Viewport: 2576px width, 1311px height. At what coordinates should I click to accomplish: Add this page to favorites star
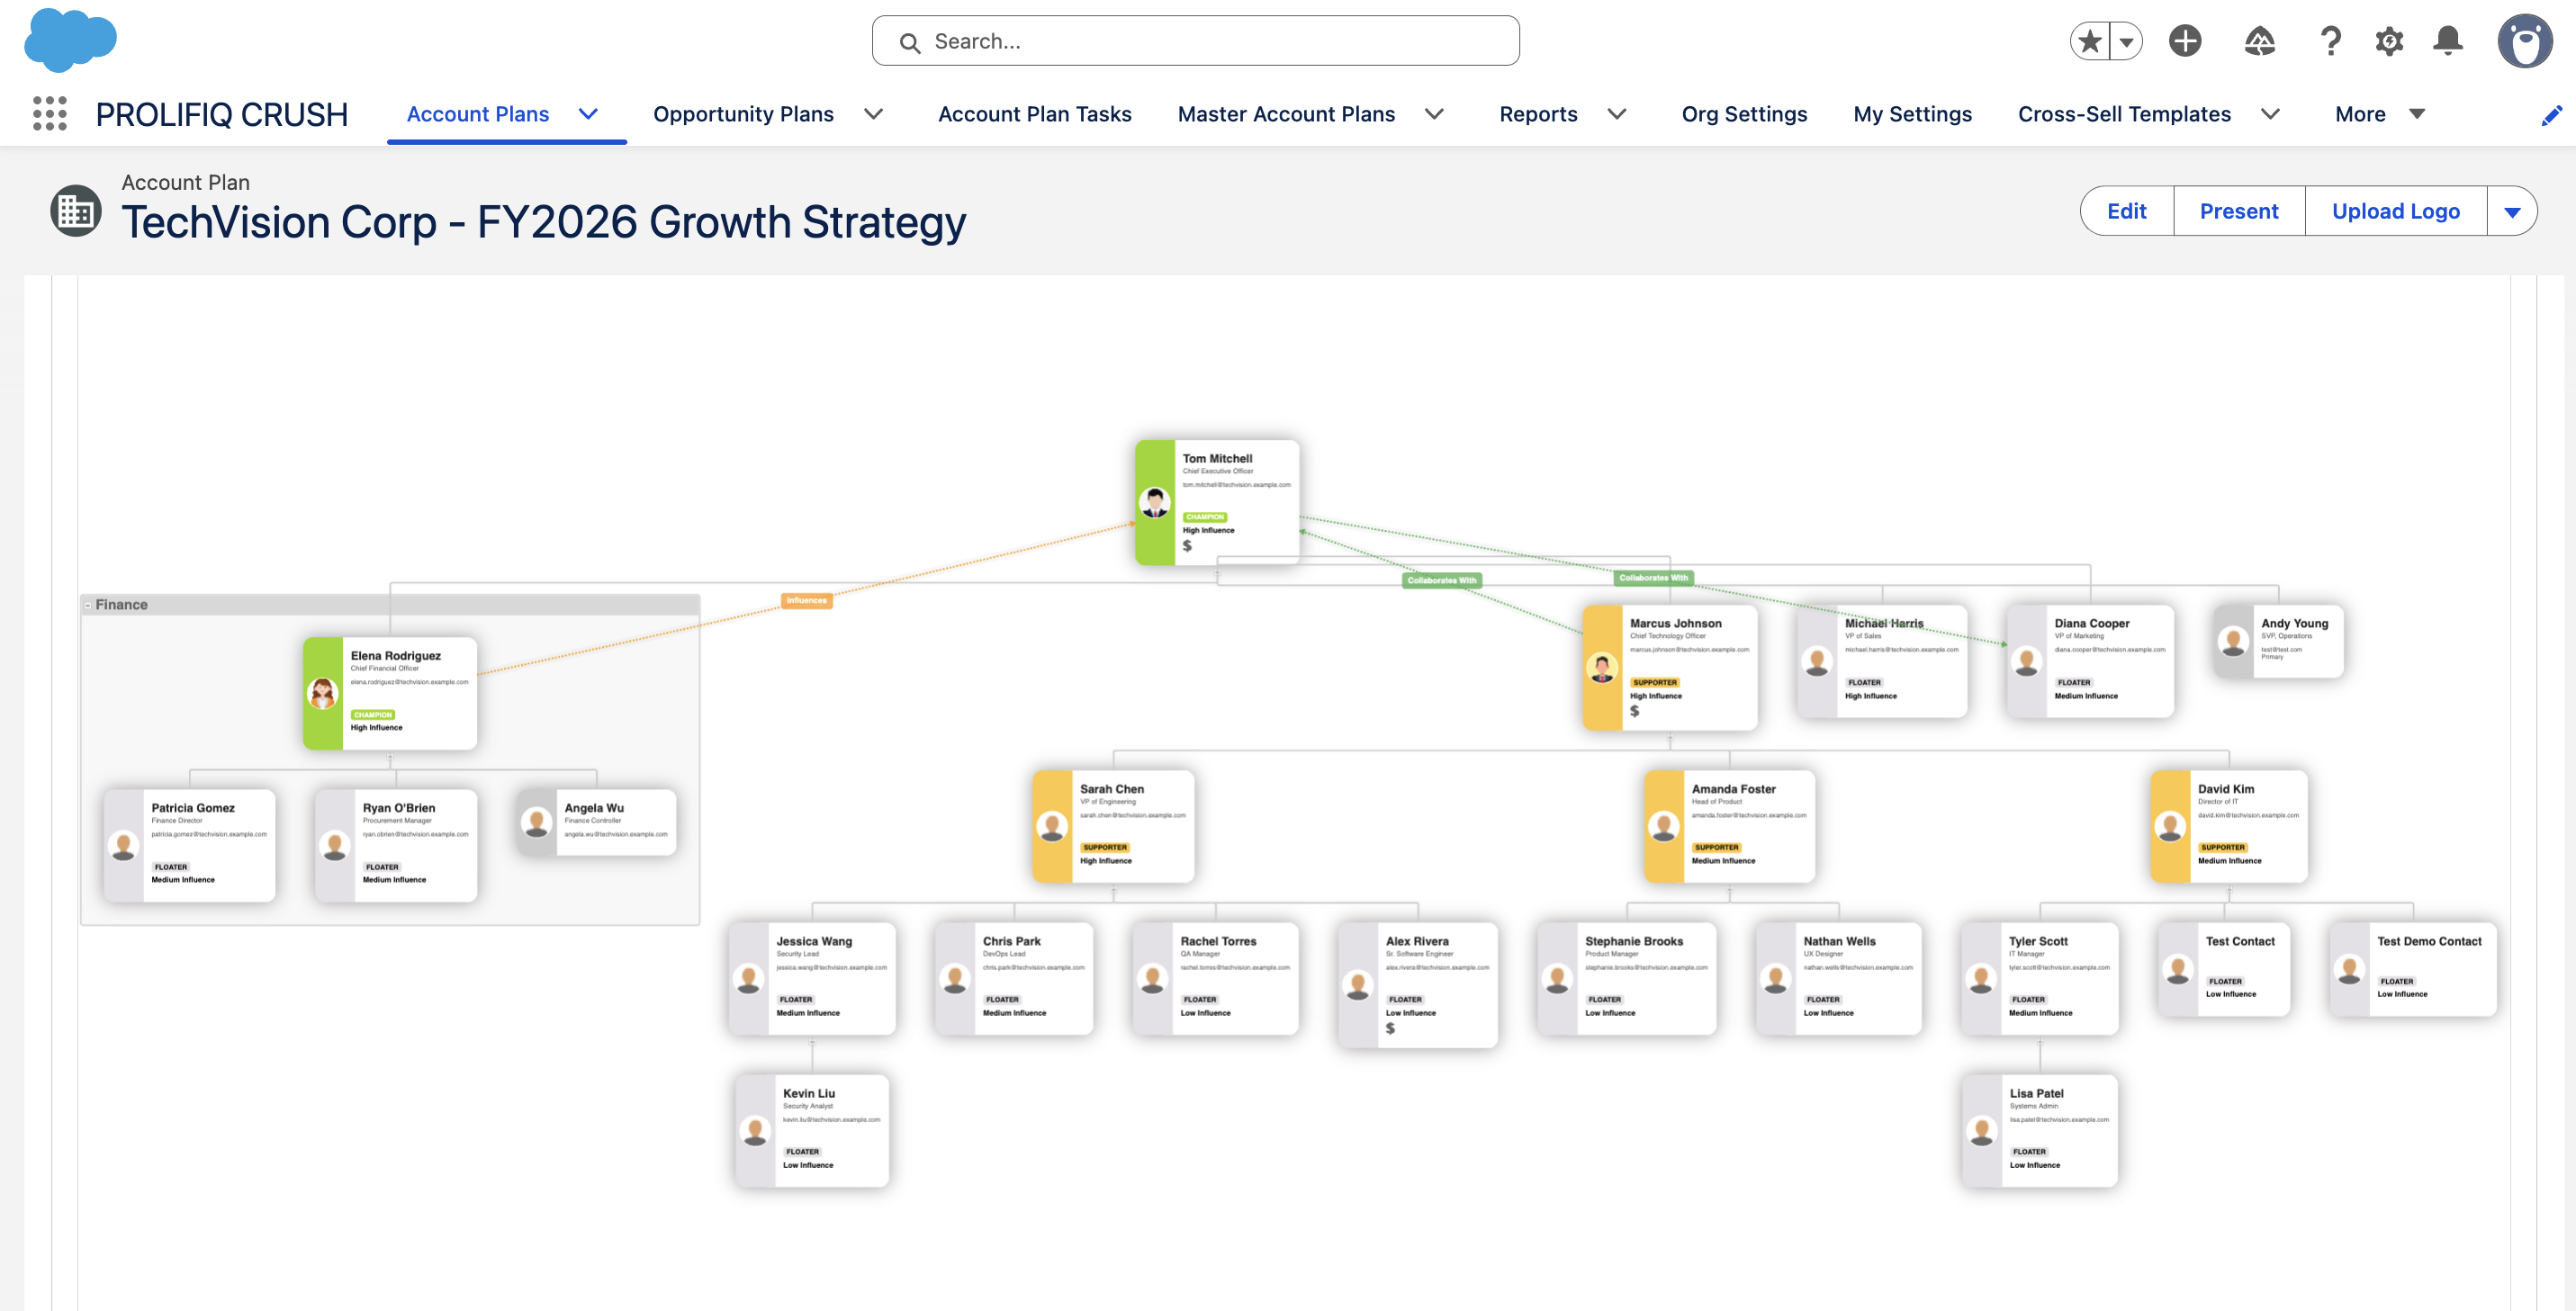(2089, 41)
